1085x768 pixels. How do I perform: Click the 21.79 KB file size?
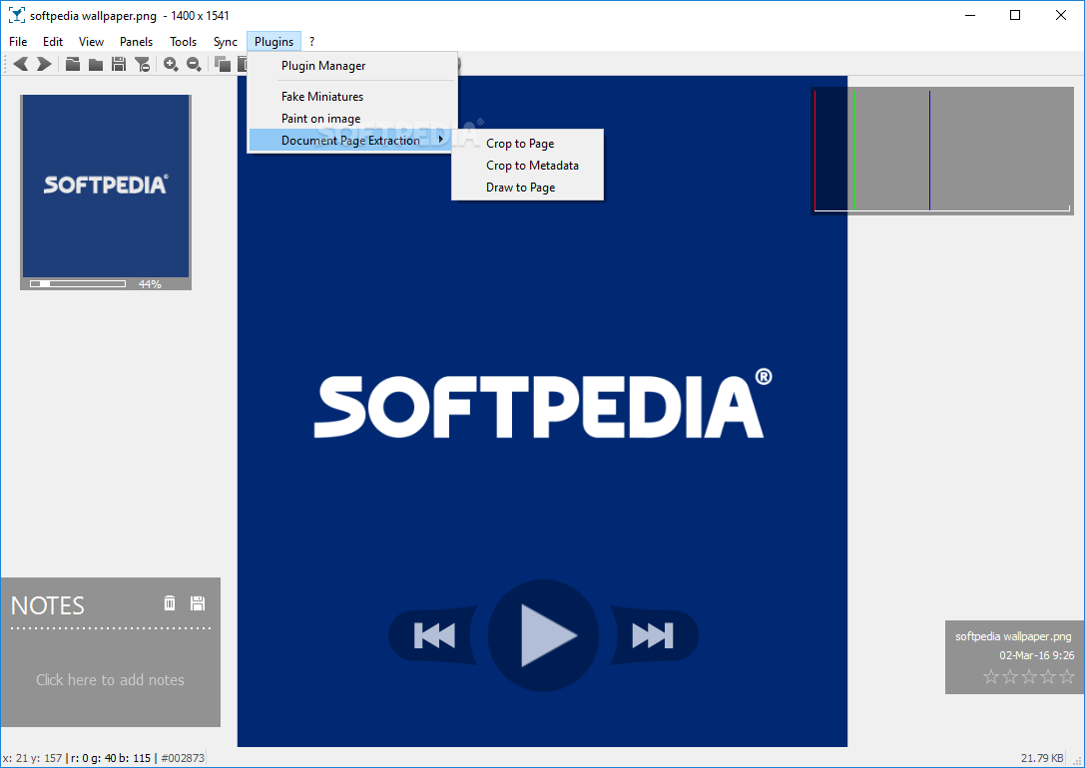tap(1042, 758)
